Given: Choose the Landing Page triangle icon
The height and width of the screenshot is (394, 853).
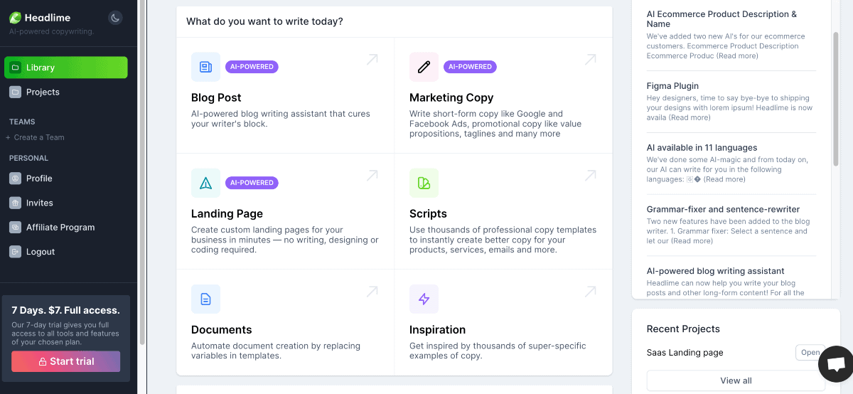Looking at the screenshot, I should pos(205,183).
